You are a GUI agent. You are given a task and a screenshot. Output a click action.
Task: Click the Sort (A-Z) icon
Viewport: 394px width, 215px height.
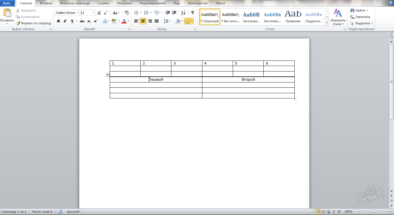coord(183,13)
